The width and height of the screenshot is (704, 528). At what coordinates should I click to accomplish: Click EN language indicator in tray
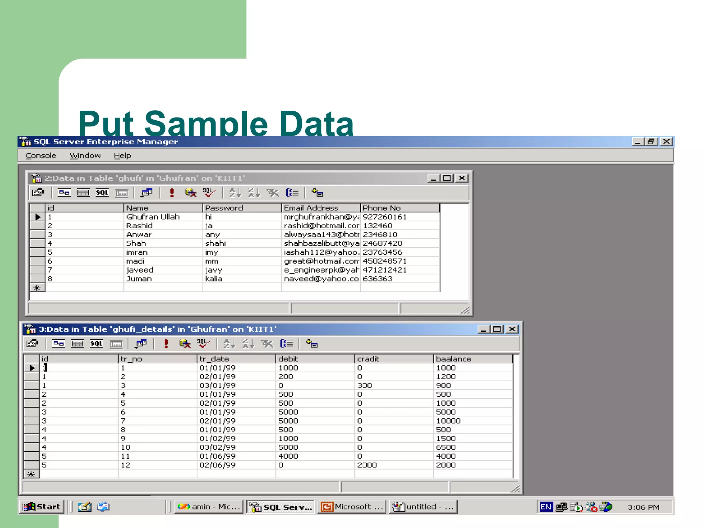[x=546, y=507]
